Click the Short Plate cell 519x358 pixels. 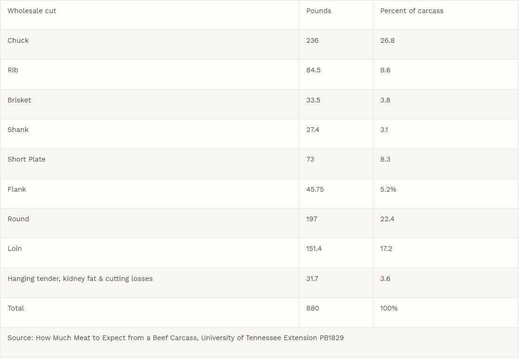point(26,159)
